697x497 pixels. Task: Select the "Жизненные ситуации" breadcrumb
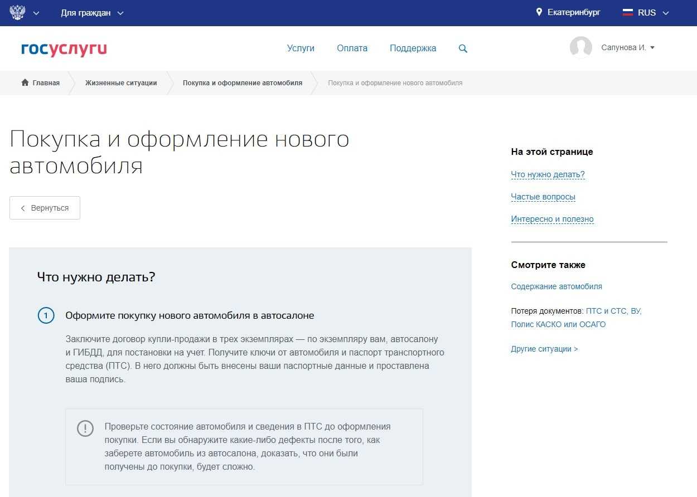(121, 83)
